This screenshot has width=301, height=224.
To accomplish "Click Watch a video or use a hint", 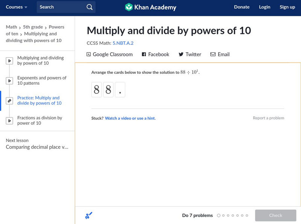I will [x=130, y=118].
